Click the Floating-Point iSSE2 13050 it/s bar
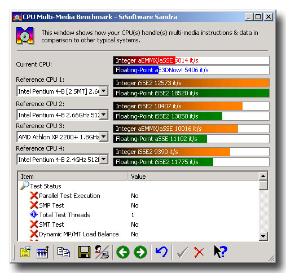Viewport: 286px width, 273px height. click(191, 116)
